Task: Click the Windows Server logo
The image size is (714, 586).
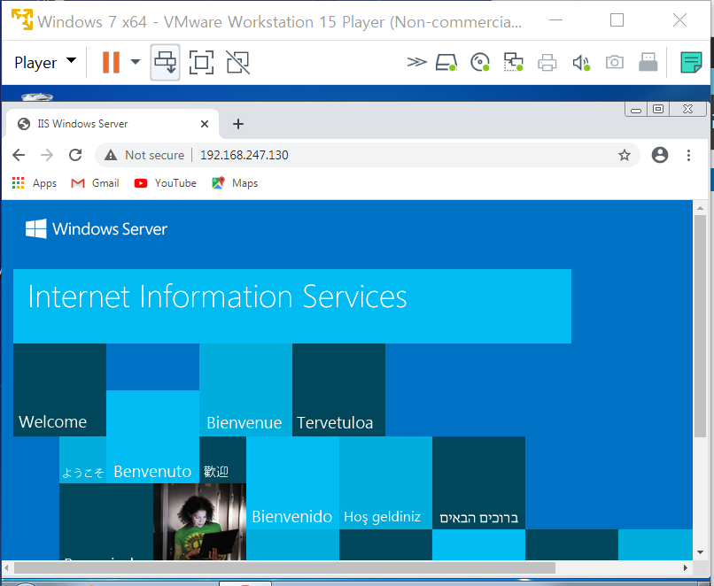Action: (x=97, y=229)
